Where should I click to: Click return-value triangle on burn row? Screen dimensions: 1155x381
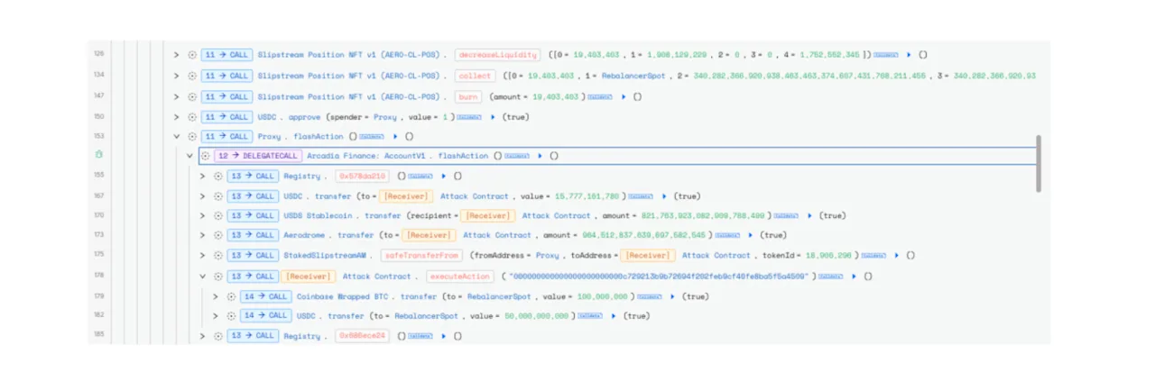tap(624, 96)
